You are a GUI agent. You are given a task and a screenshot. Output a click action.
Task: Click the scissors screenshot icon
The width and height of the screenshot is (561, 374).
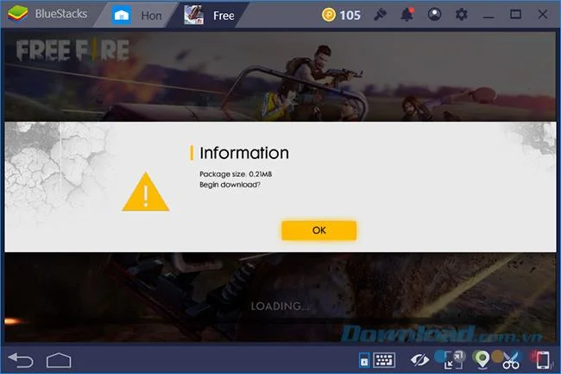[x=511, y=360]
